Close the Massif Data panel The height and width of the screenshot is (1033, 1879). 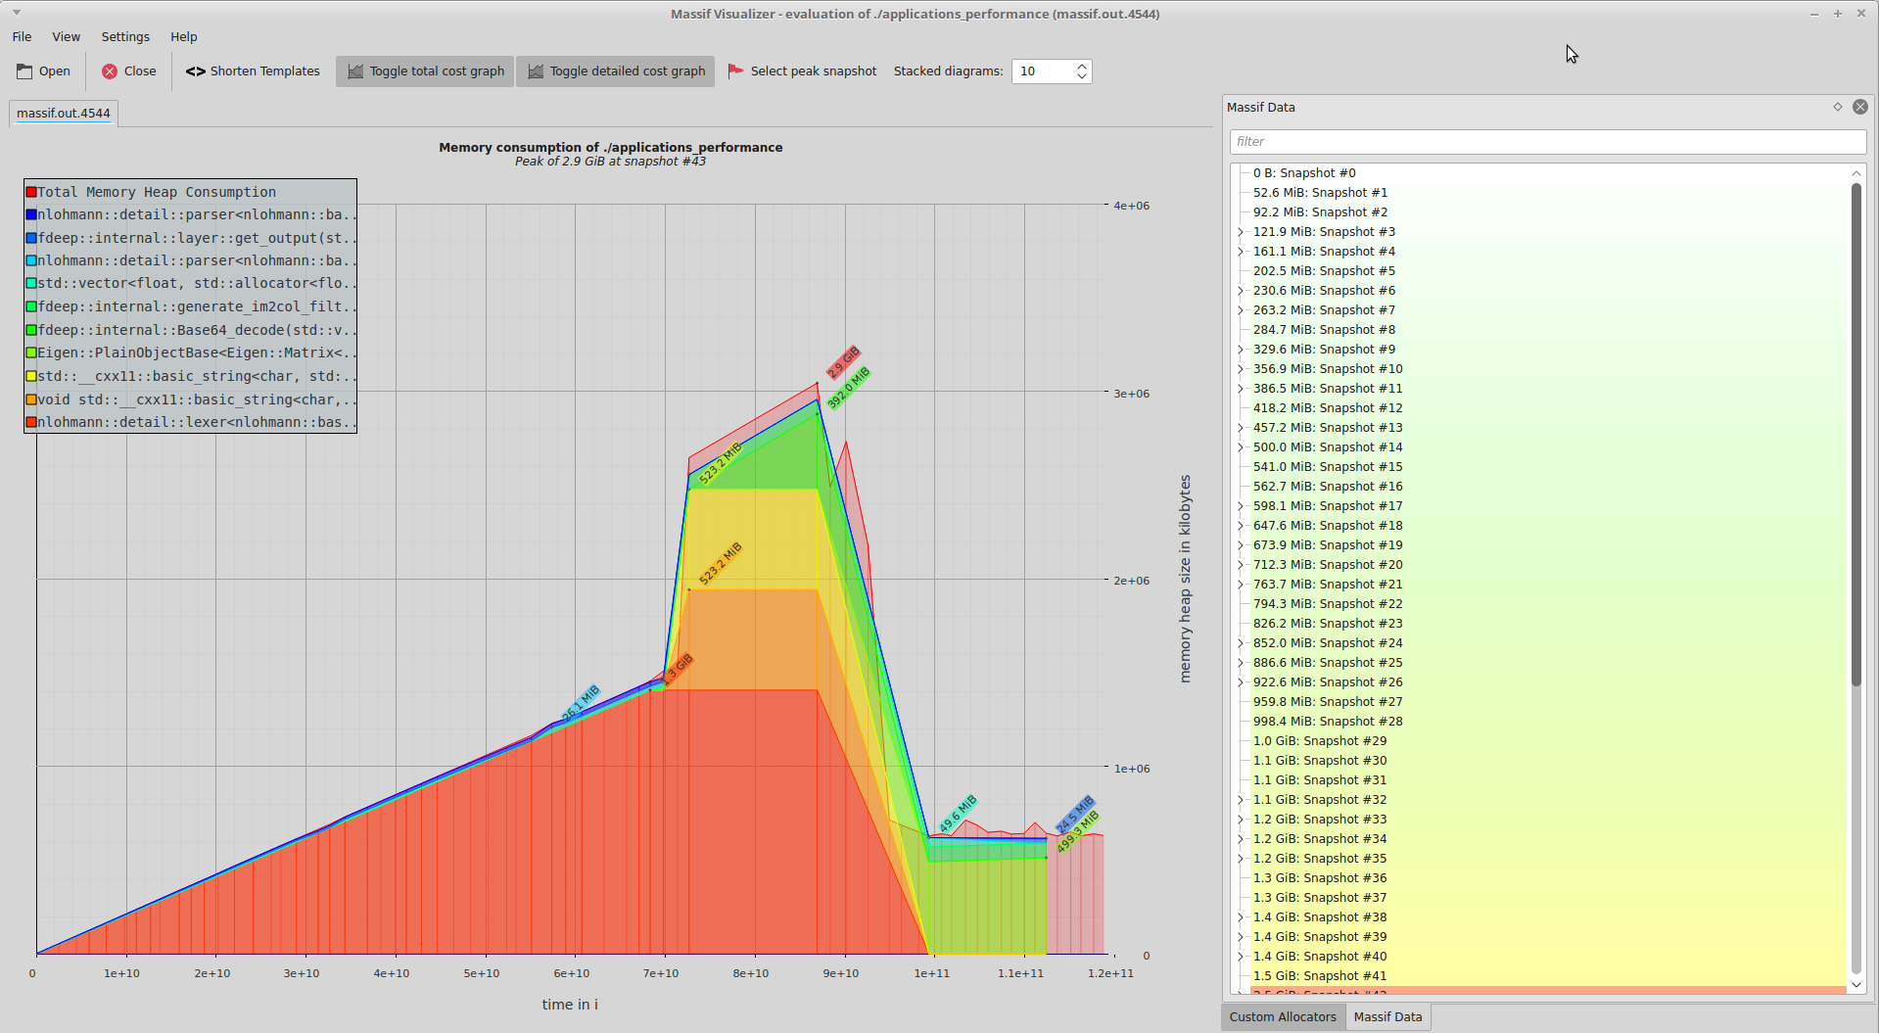pyautogui.click(x=1860, y=107)
